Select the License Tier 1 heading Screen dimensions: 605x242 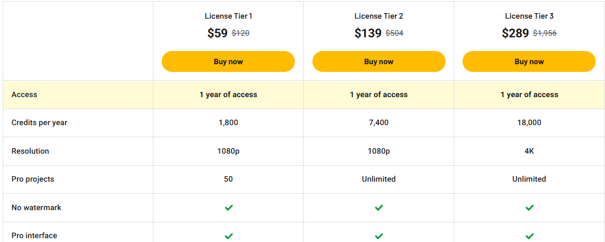(228, 16)
